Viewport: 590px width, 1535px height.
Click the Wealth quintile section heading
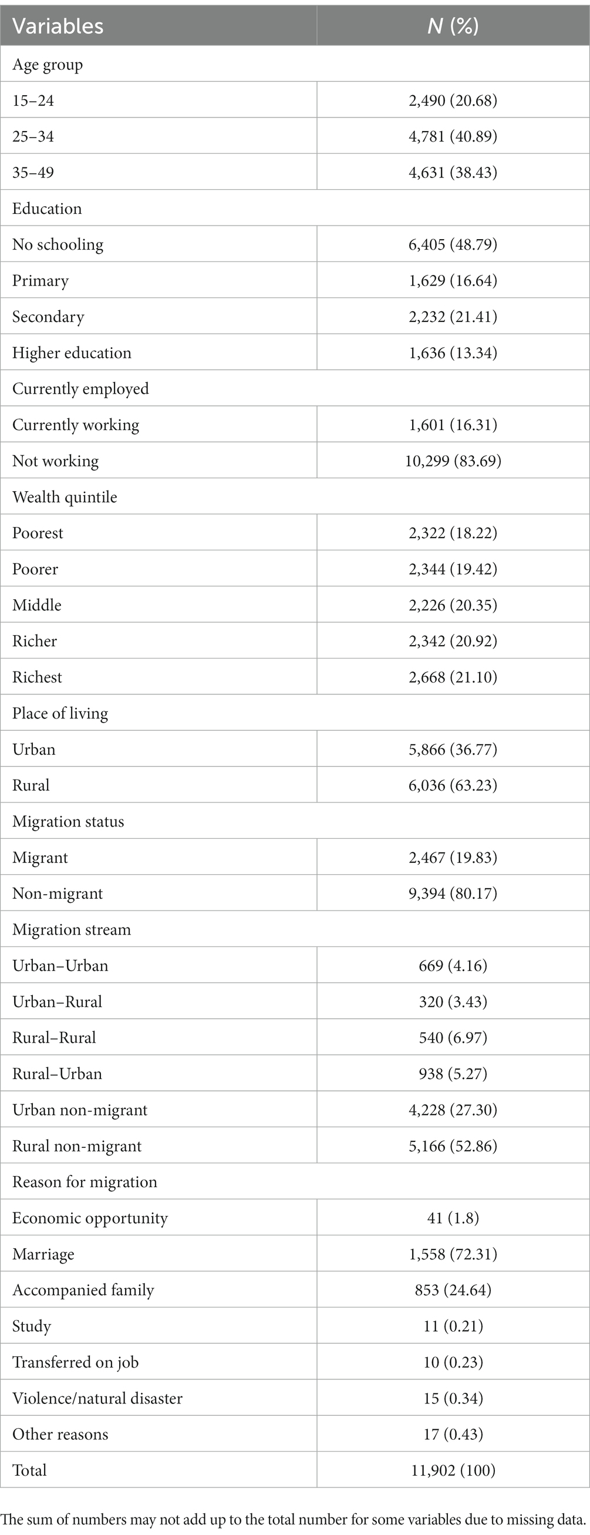point(65,497)
